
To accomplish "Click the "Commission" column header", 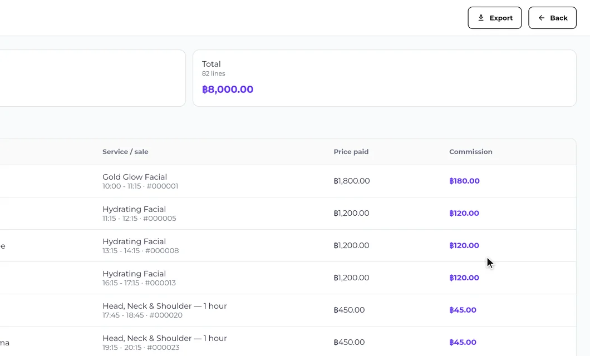I will pyautogui.click(x=471, y=152).
